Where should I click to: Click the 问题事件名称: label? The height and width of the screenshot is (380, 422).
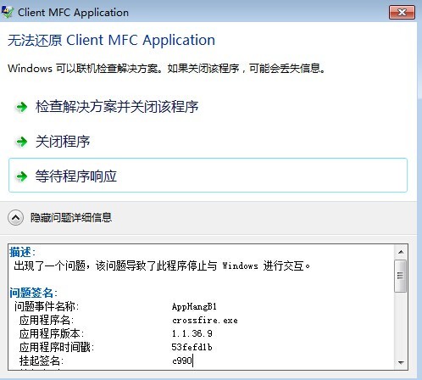pos(47,306)
